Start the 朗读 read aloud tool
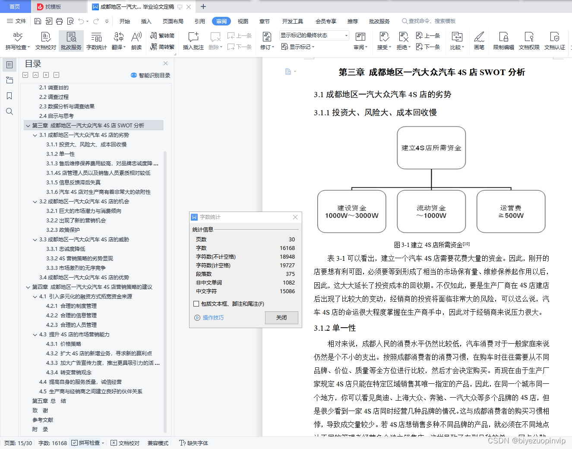572x449 pixels. point(136,41)
